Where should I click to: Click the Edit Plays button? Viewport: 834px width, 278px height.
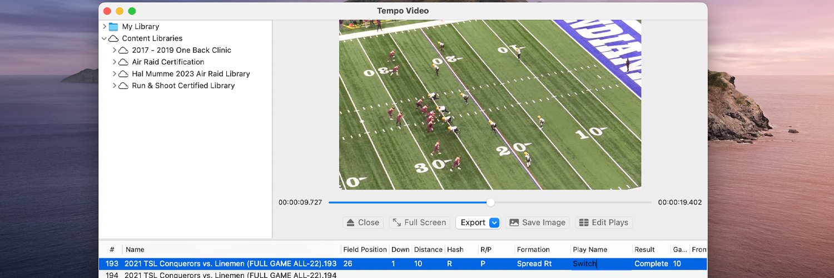[604, 222]
